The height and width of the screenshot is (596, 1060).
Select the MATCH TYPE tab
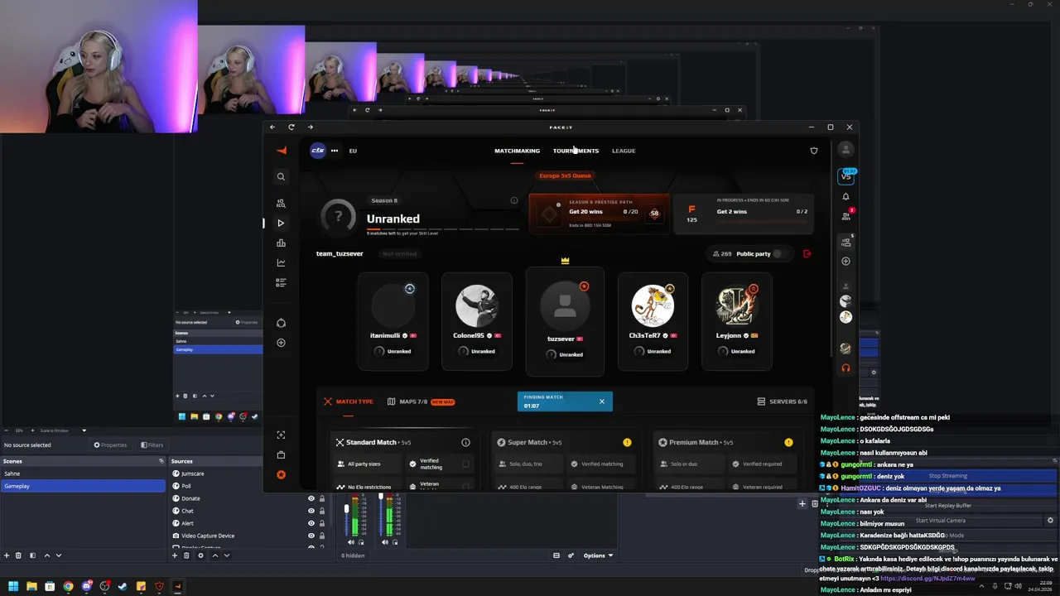[x=349, y=401]
